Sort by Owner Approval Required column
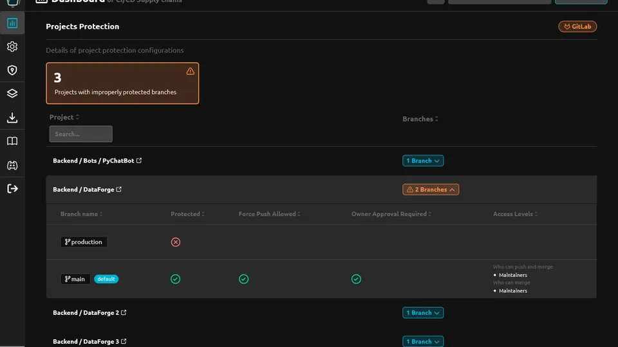 pos(391,214)
